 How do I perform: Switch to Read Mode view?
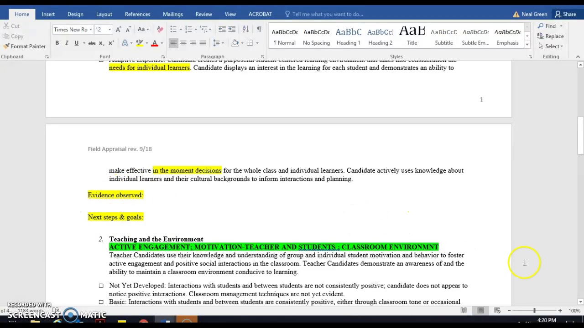pos(464,311)
